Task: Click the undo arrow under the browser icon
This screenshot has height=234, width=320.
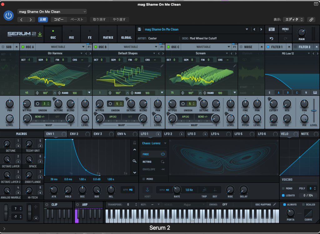Action: [x=272, y=38]
